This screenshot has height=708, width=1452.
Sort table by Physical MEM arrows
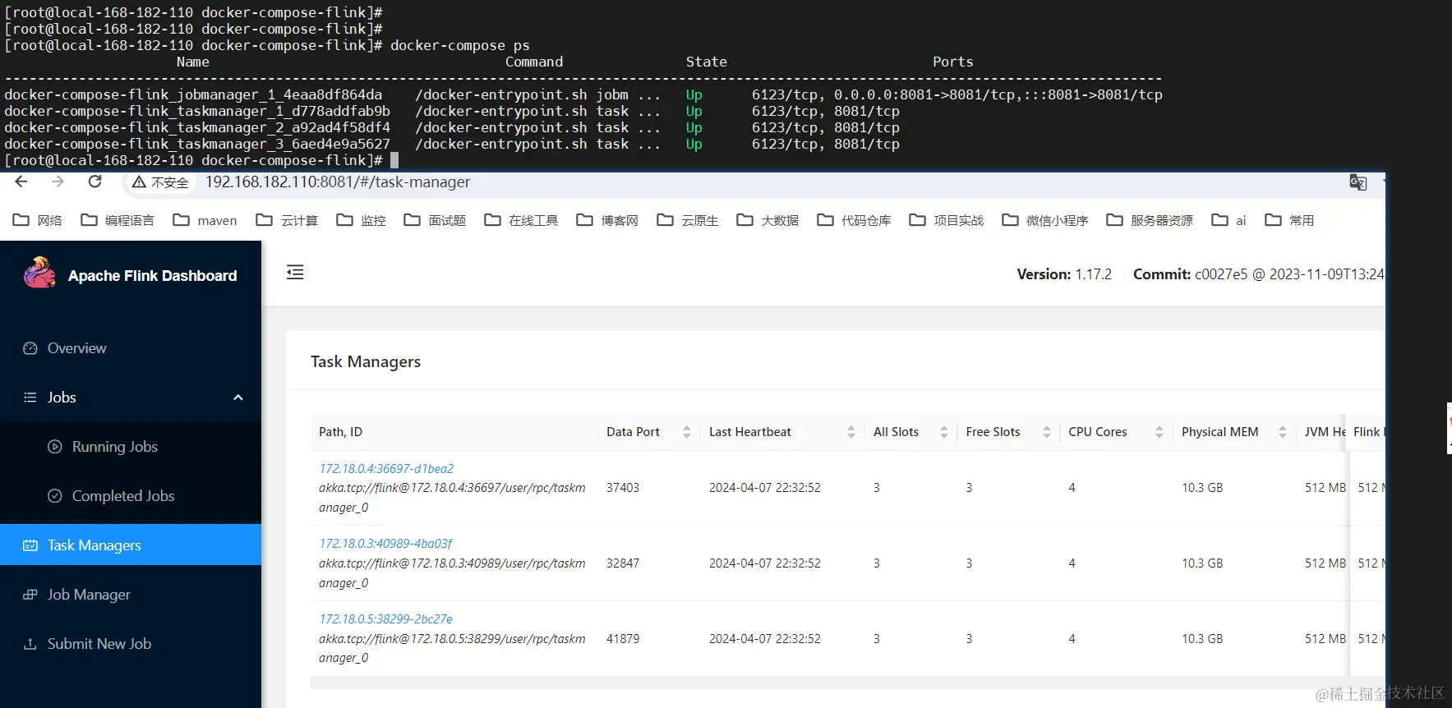[1283, 432]
